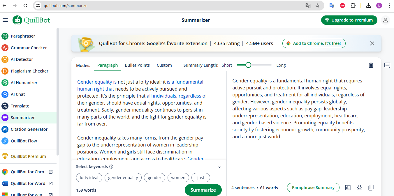Open the Grammar Checker tool
The width and height of the screenshot is (394, 196).
coord(29,48)
